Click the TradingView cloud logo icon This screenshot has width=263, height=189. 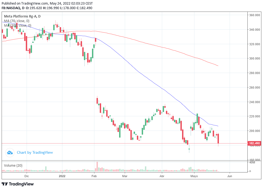tap(10, 153)
